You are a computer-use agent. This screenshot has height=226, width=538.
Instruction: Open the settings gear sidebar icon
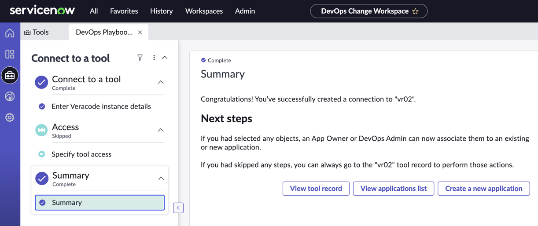pyautogui.click(x=10, y=117)
